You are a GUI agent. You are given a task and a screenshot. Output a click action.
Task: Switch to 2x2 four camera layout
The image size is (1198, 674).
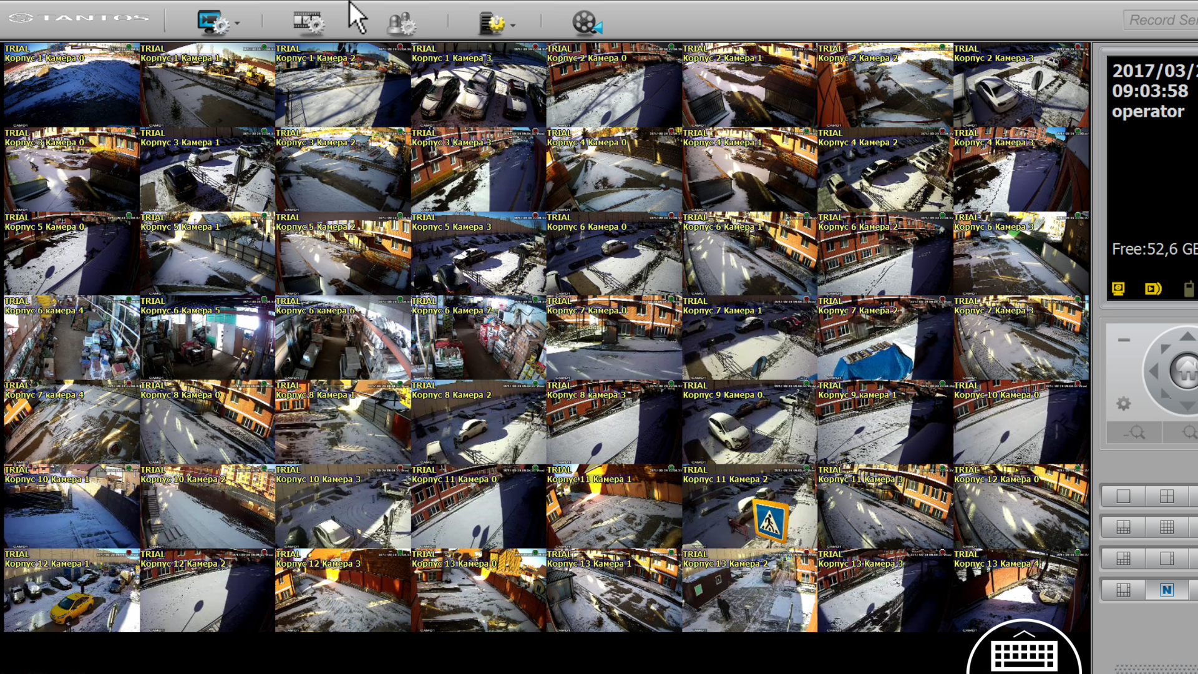pyautogui.click(x=1167, y=496)
